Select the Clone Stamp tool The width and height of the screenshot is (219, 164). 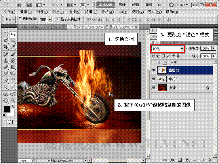(6, 61)
